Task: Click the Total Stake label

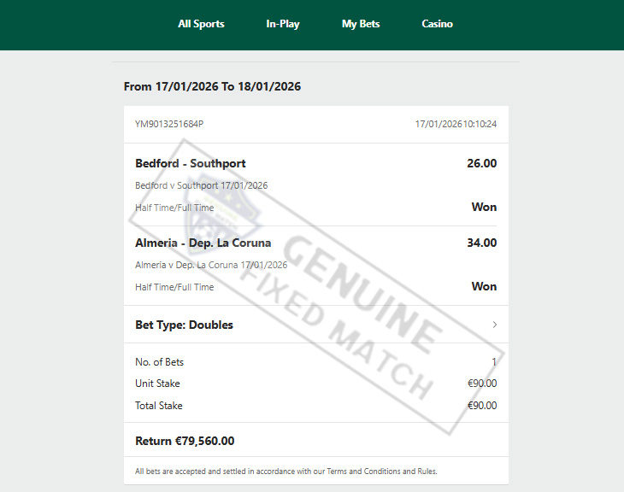Action: click(159, 406)
